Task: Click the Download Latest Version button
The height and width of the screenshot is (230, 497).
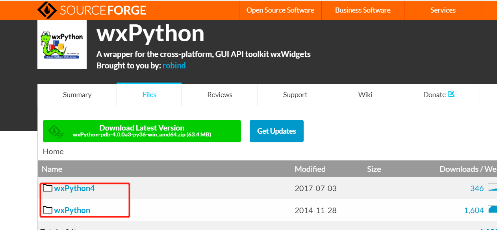Action: point(142,131)
